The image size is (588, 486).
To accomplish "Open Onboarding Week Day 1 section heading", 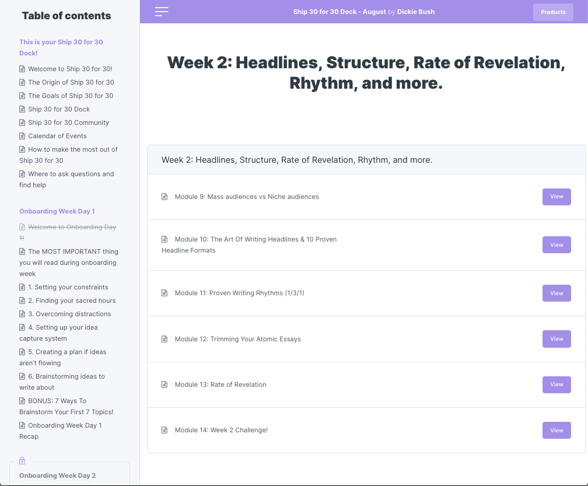I will (57, 211).
